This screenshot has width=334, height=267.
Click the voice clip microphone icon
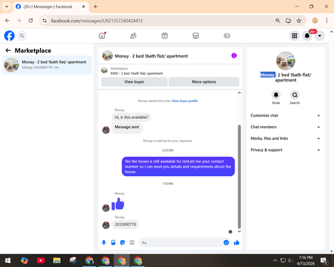104,242
